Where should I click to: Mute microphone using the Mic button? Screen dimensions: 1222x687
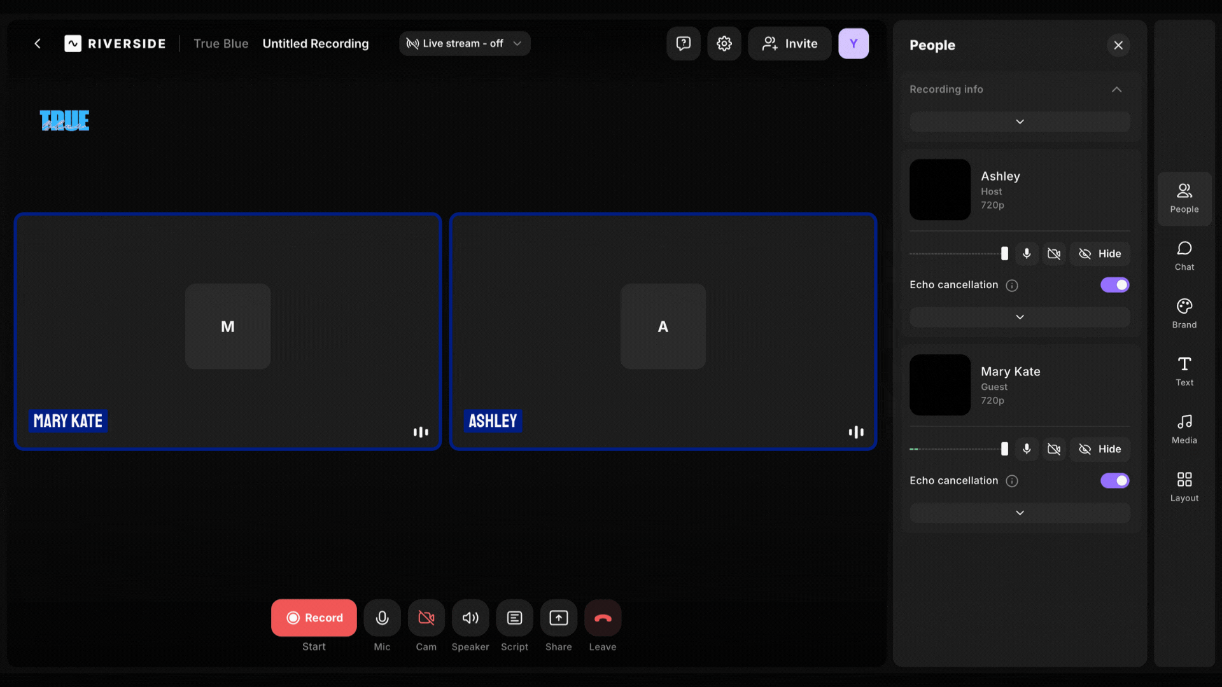[x=382, y=618]
